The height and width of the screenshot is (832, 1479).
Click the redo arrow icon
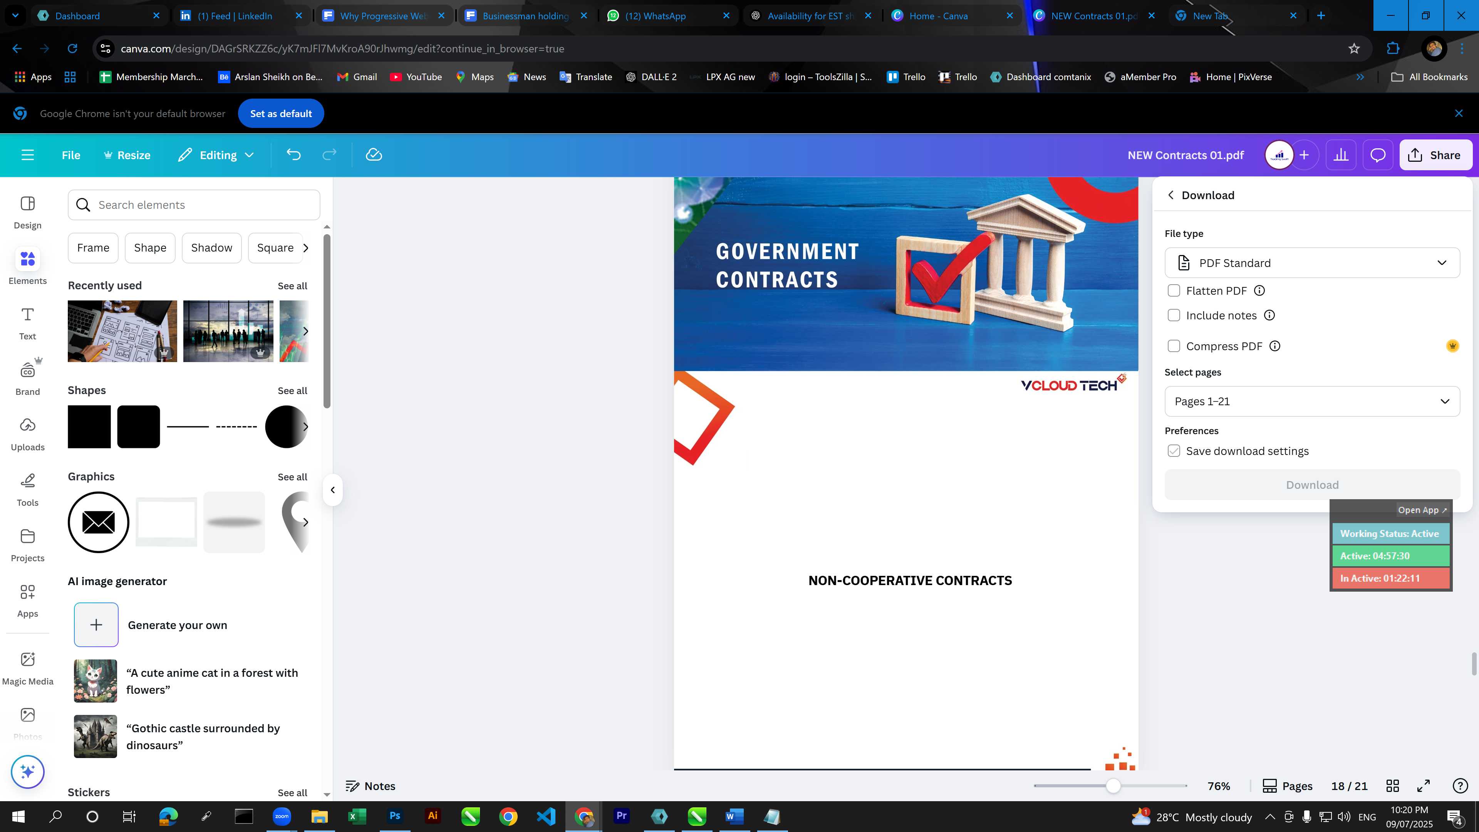(329, 155)
